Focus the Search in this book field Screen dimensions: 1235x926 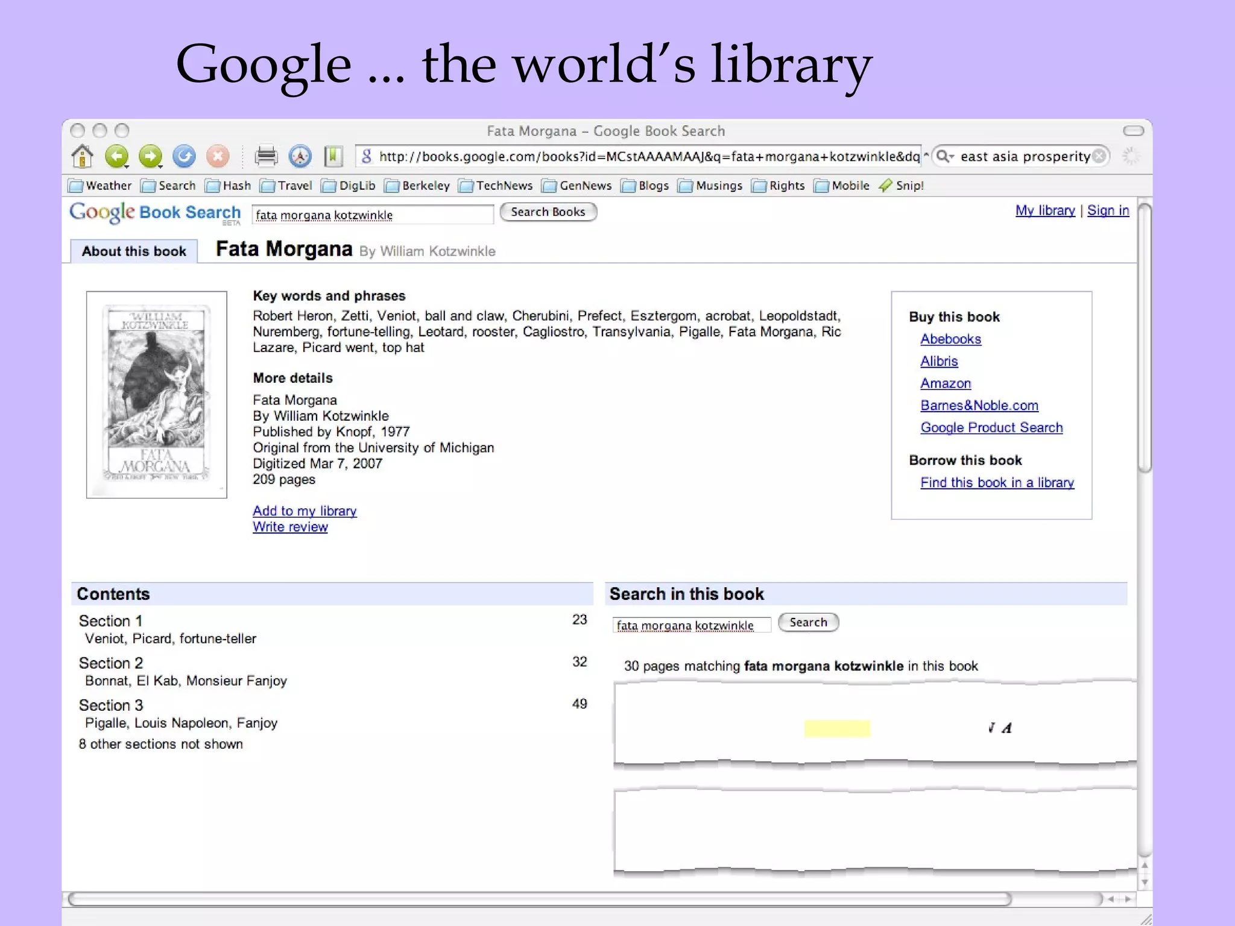coord(692,625)
